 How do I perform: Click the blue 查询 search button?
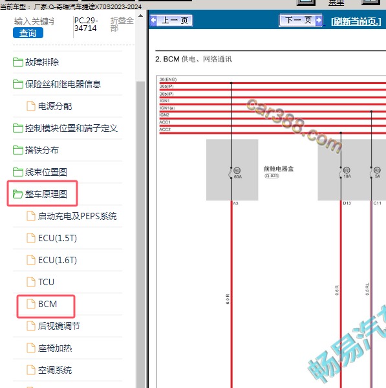[x=28, y=33]
